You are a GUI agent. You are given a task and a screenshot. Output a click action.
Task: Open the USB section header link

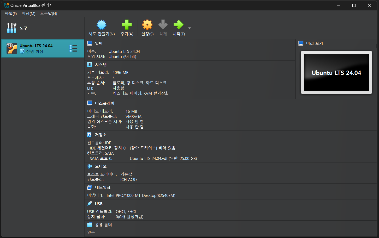(99, 204)
